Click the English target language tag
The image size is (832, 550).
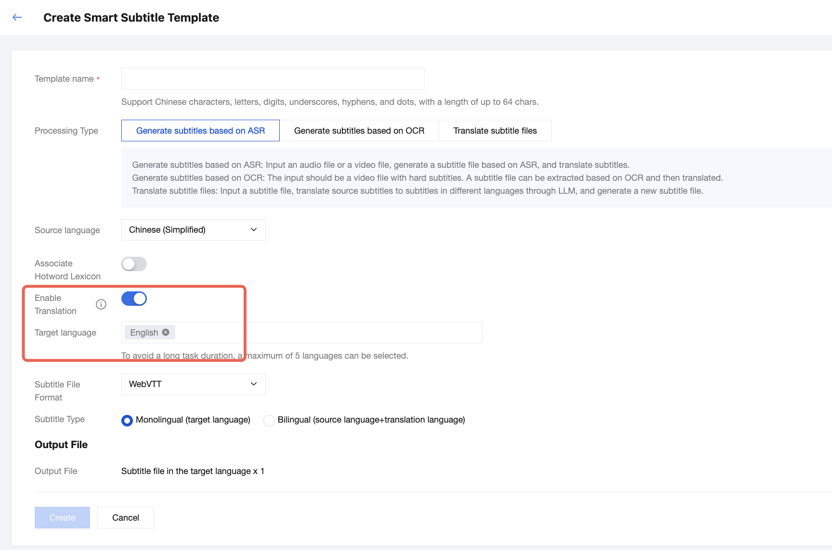click(144, 333)
